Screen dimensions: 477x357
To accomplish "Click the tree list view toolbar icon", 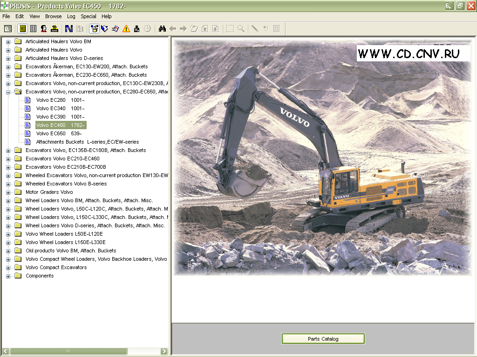I will pos(8,29).
